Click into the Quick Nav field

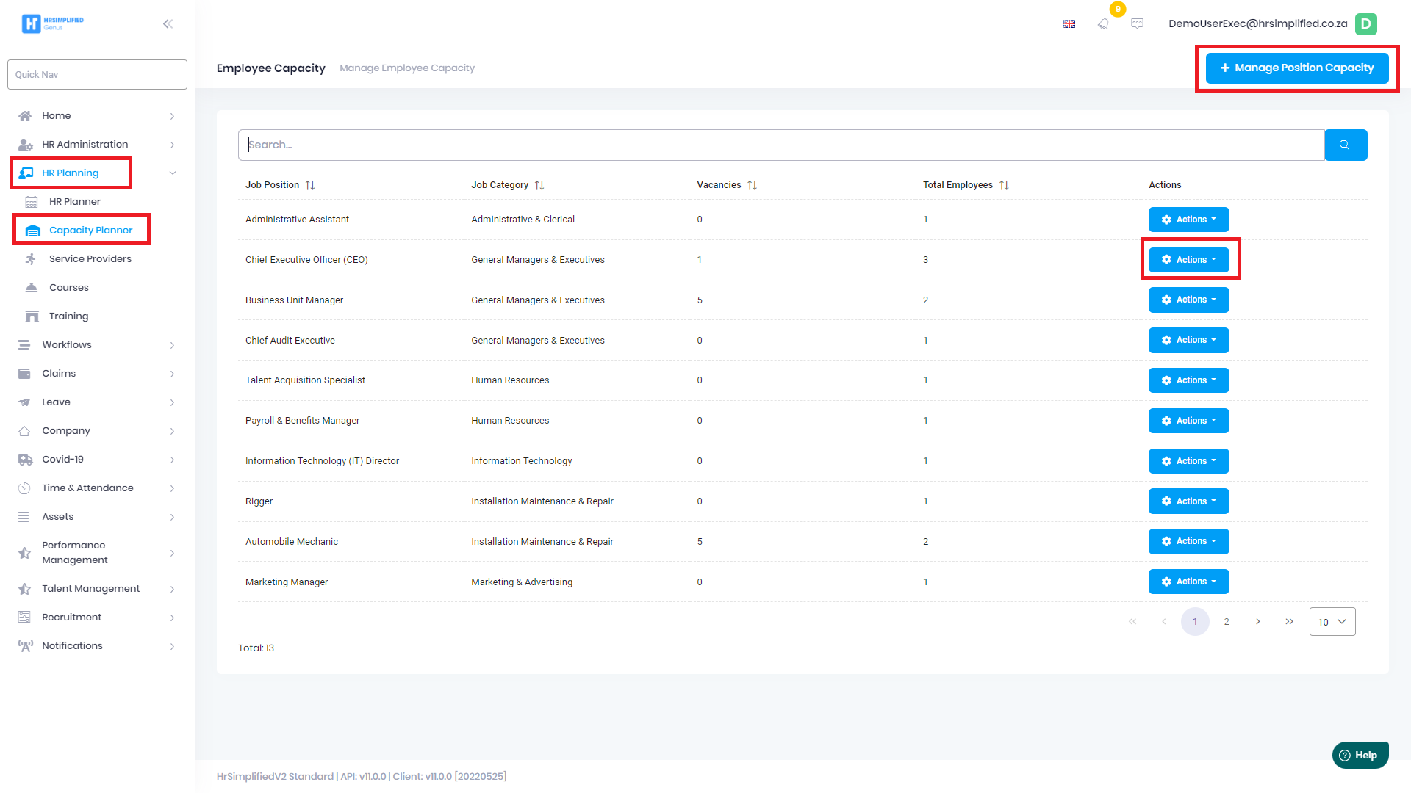pos(97,75)
